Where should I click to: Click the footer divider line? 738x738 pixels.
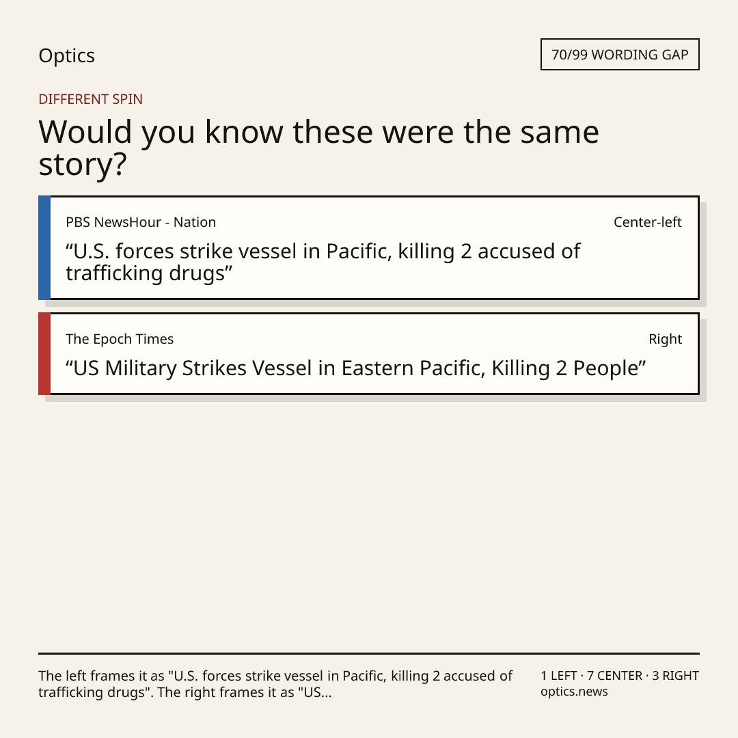coord(369,653)
